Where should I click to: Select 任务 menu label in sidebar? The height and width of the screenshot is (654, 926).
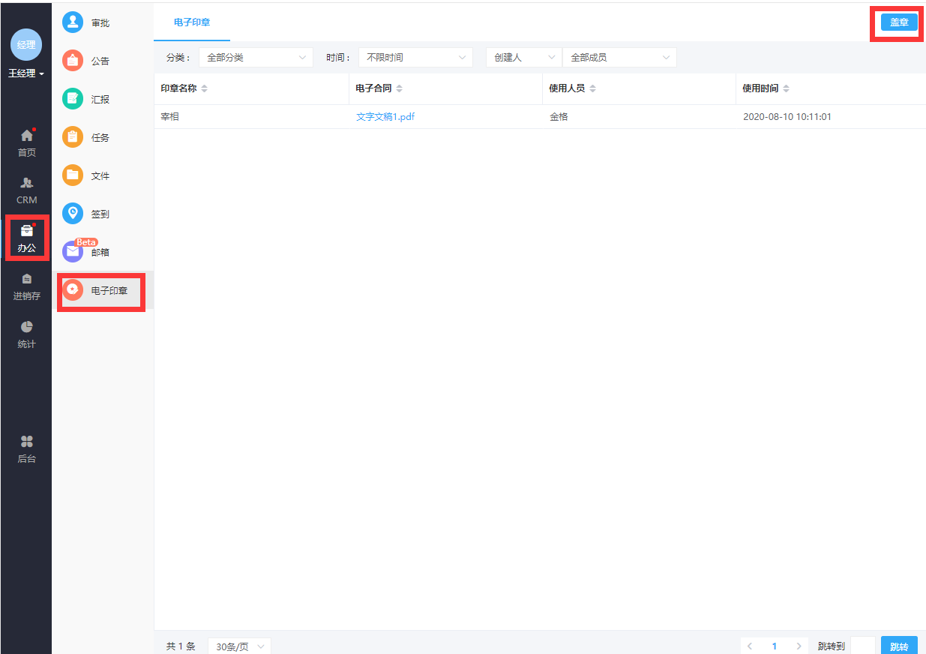pos(100,138)
